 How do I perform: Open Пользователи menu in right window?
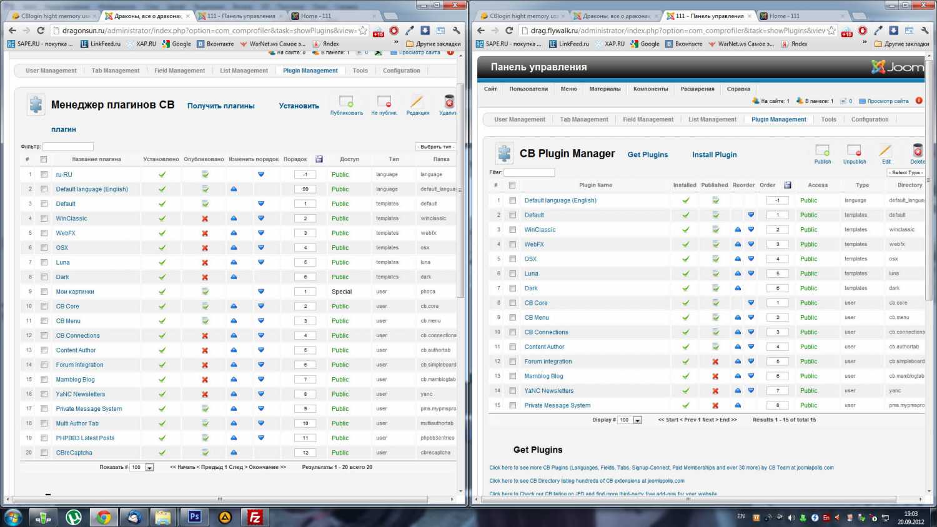coord(528,89)
